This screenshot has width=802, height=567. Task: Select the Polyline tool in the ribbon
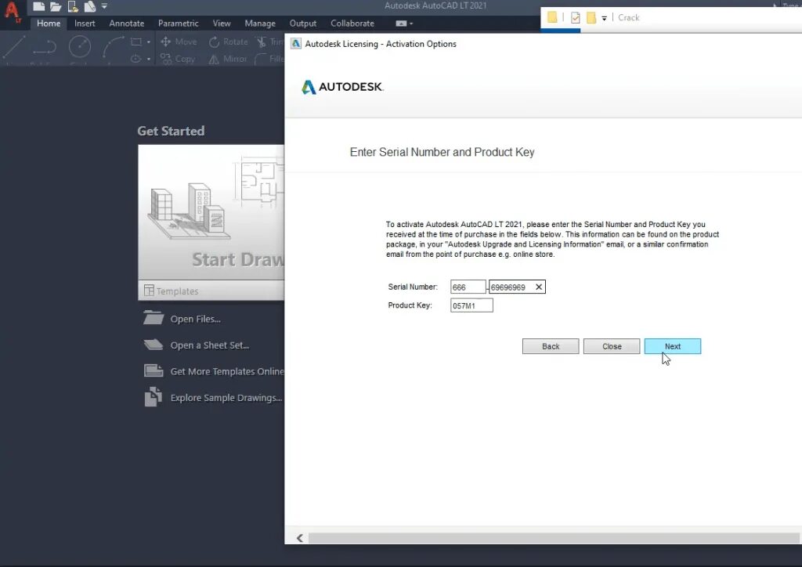[x=45, y=48]
